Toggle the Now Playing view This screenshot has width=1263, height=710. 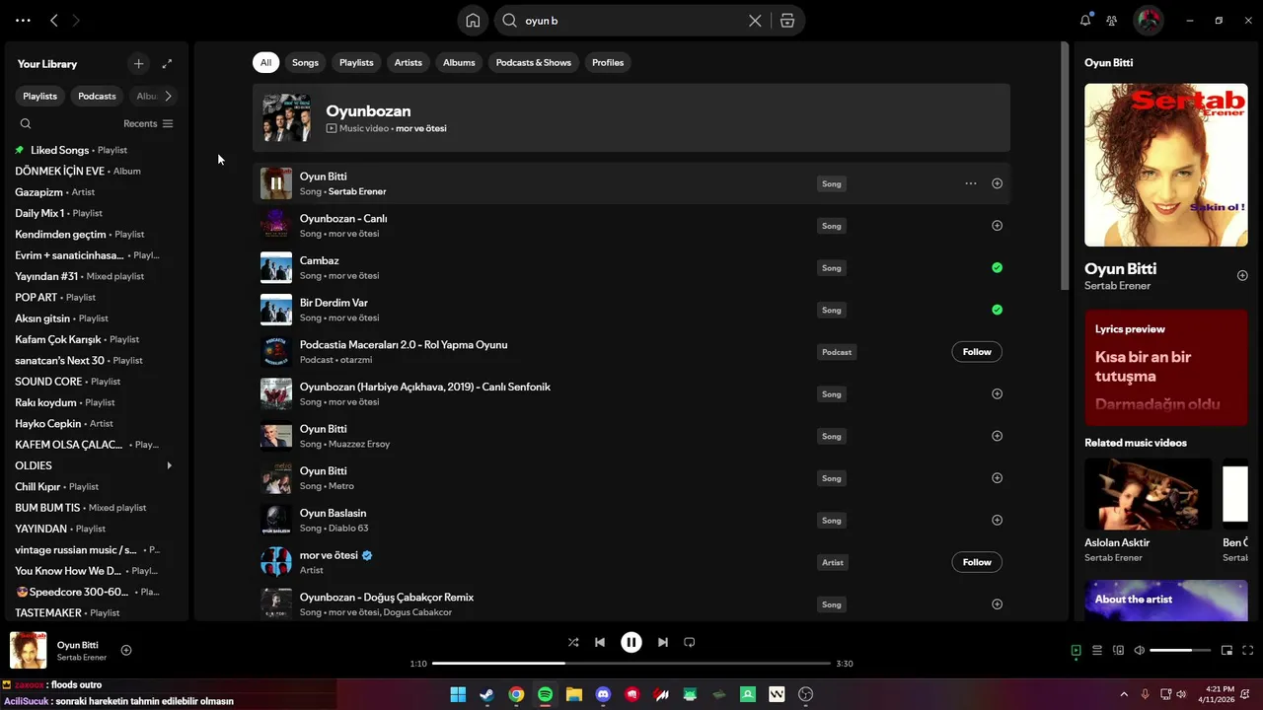1076,650
